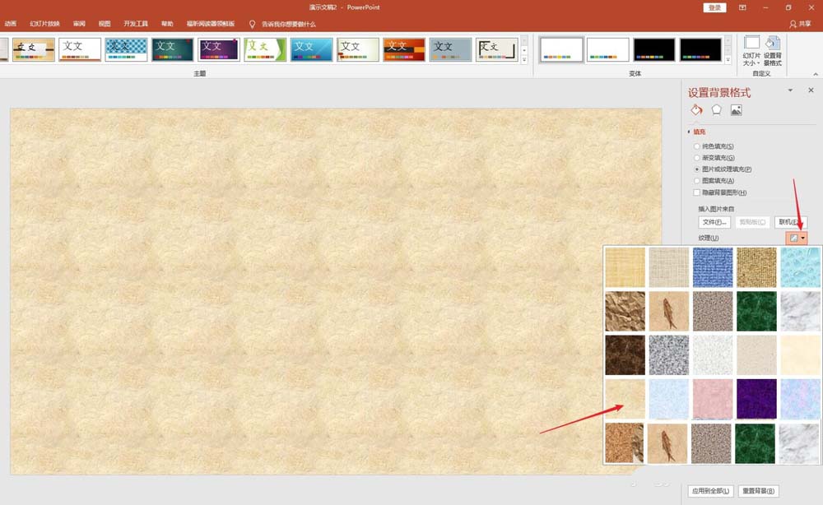Switch to the 视图 tab

click(x=105, y=24)
